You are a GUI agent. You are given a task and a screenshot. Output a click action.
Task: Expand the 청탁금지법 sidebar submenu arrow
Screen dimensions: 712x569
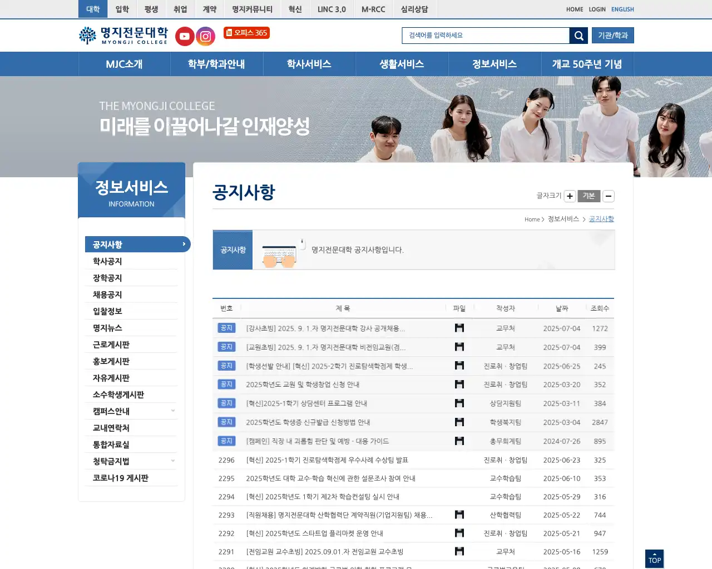173,461
